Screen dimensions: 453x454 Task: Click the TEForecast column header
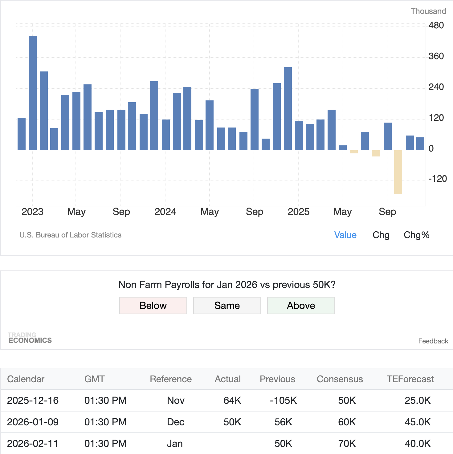[410, 379]
